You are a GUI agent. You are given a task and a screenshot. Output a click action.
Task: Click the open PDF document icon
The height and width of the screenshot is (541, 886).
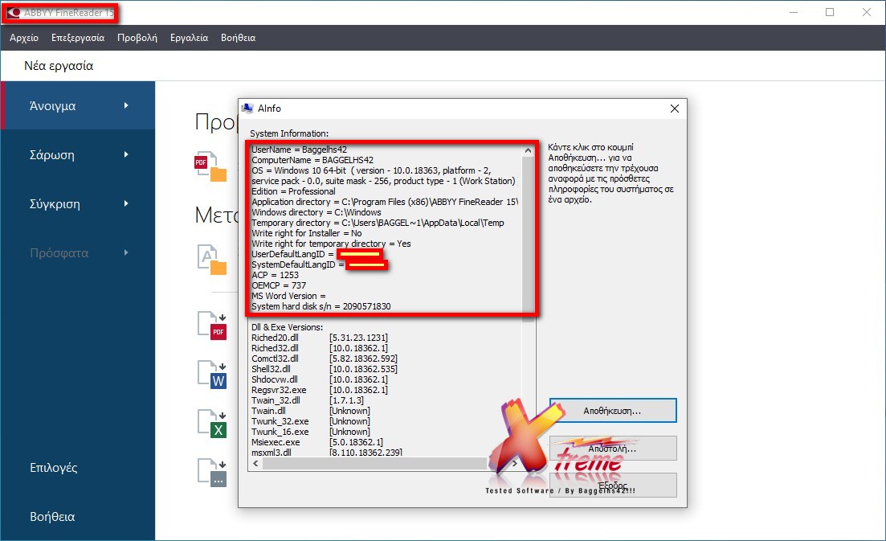point(210,166)
